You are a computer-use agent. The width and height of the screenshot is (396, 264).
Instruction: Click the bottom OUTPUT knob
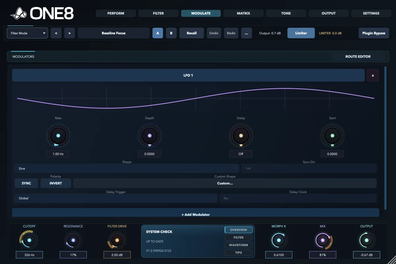(367, 240)
